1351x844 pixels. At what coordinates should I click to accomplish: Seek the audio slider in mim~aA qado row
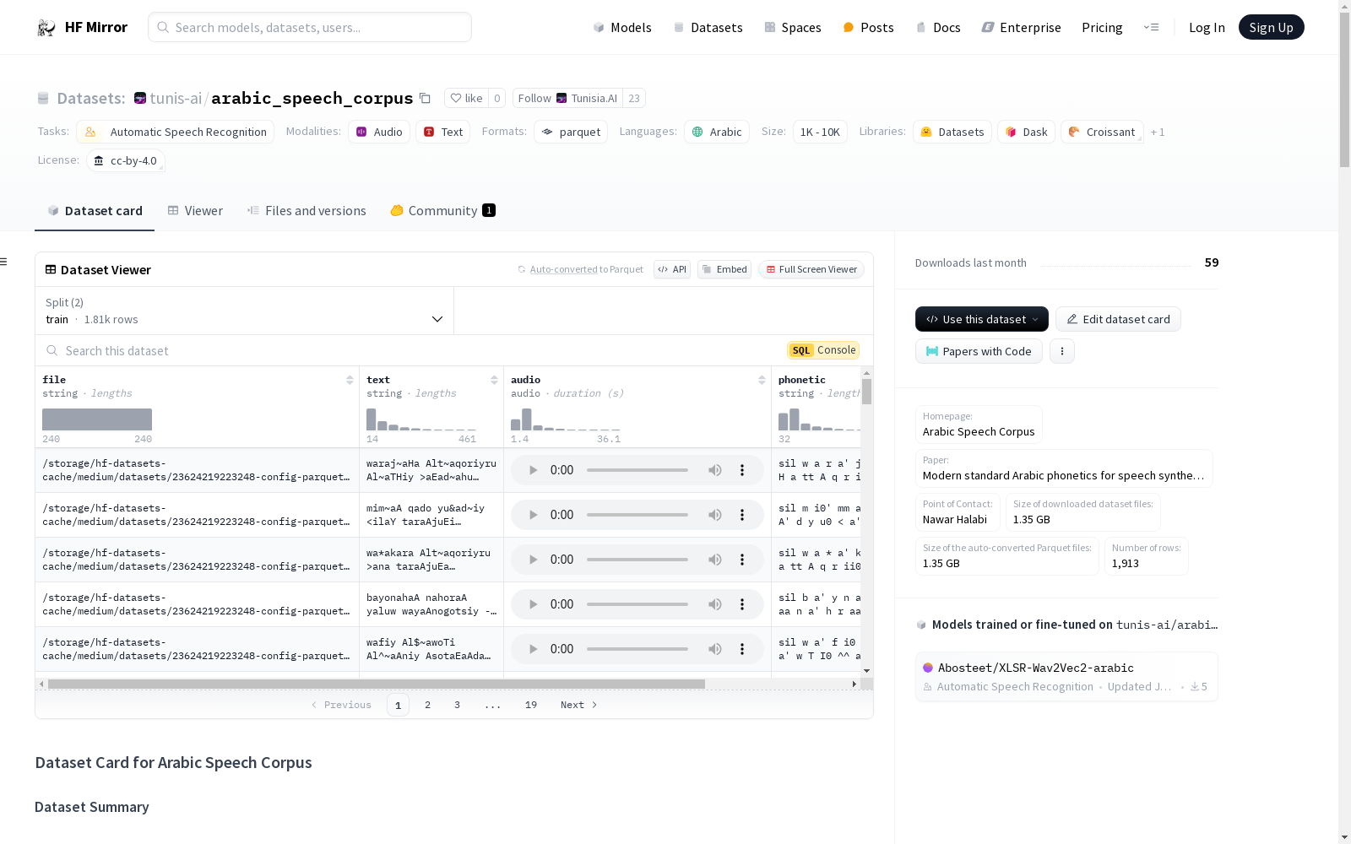pos(638,515)
